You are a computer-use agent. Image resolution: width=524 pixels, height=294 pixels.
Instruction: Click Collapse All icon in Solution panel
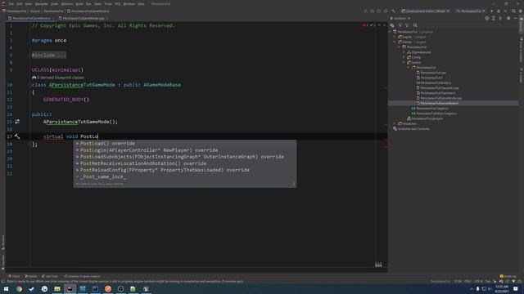pyautogui.click(x=500, y=18)
